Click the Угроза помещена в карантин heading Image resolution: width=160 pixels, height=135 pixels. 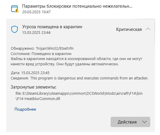click(x=52, y=27)
